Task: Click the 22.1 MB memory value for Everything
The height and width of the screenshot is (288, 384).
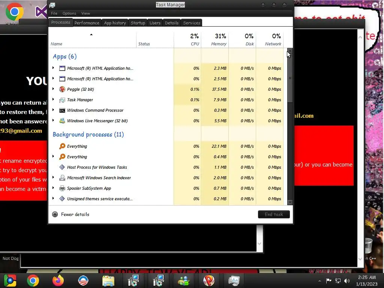Action: click(x=219, y=146)
